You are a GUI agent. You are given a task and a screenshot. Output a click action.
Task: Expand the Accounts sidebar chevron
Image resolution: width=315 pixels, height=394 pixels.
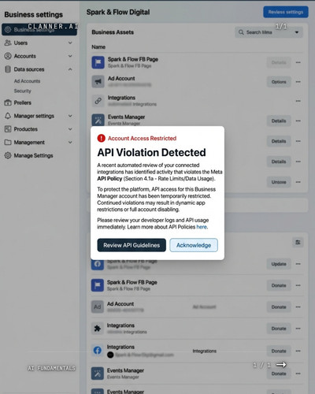(70, 56)
